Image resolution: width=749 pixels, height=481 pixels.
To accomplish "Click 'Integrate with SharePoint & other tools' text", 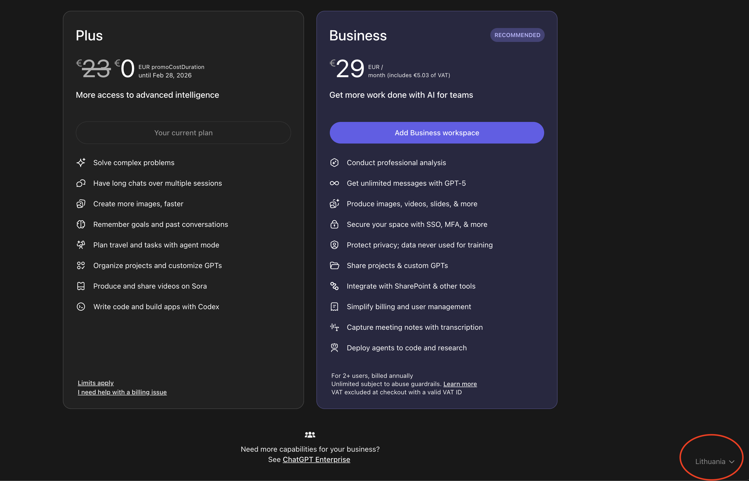I will (411, 286).
